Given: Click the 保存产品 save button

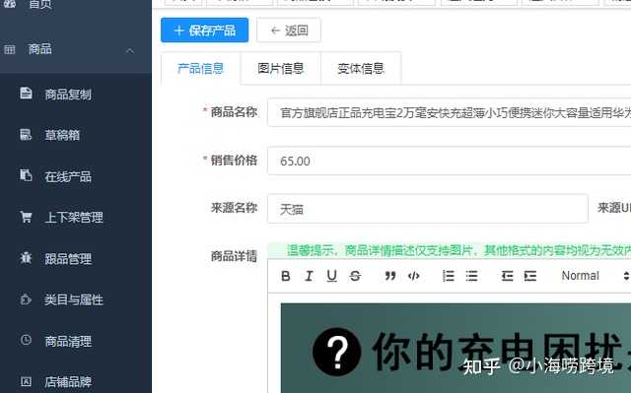Looking at the screenshot, I should pos(204,31).
